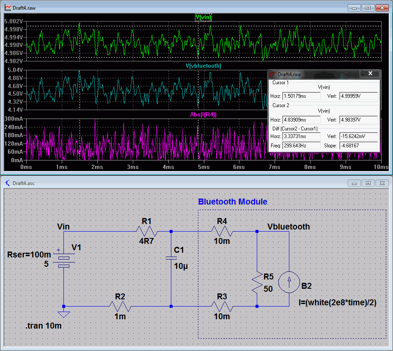This screenshot has width=393, height=351.
Task: Click the C1 capacitor symbol
Action: [171, 258]
